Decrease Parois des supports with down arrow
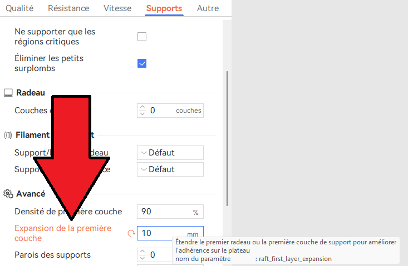 142,258
